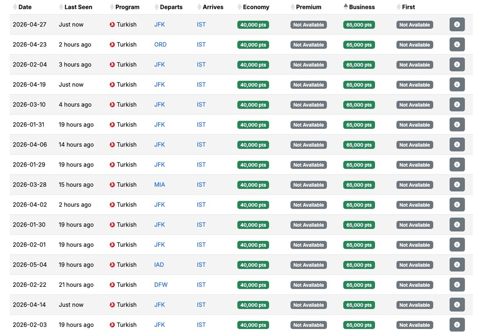Click 40,000 pts economy badge for 2026-04-06

click(253, 145)
